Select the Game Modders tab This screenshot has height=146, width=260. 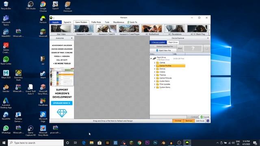tap(81, 22)
